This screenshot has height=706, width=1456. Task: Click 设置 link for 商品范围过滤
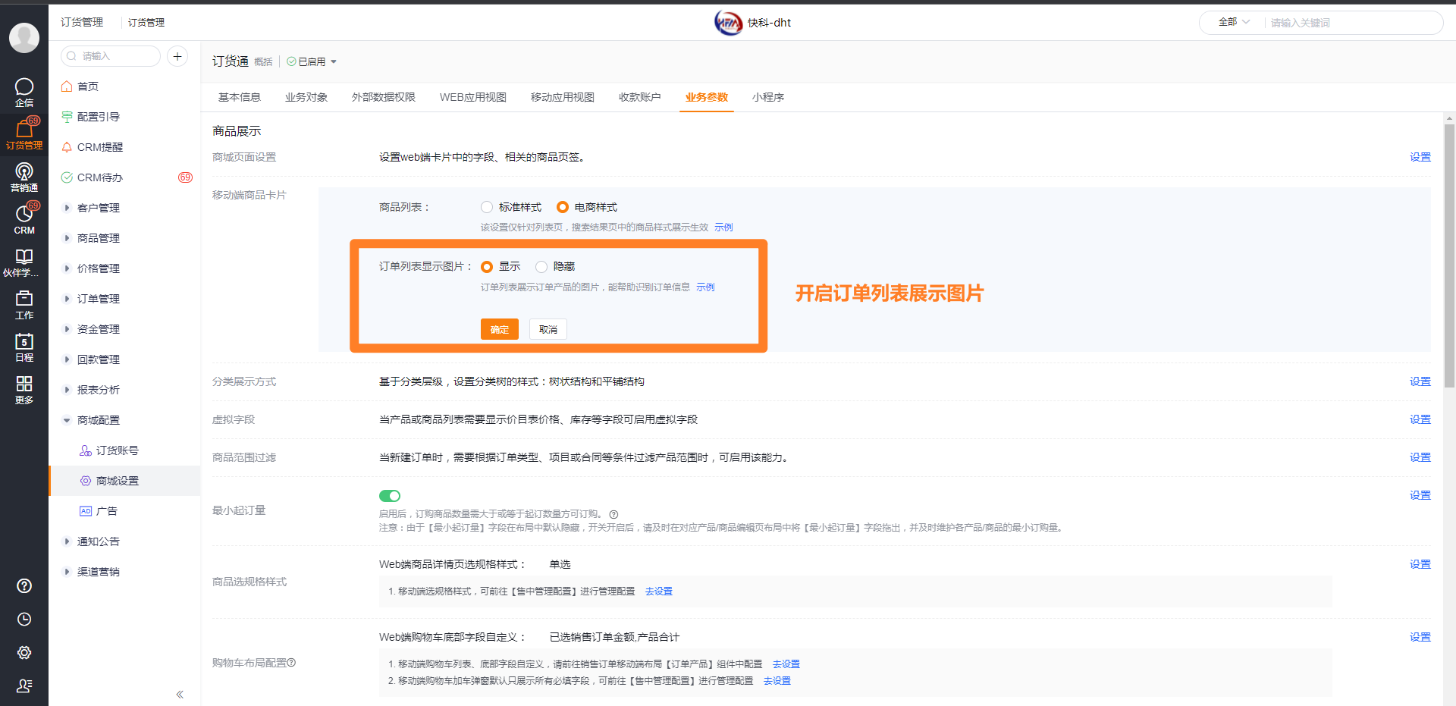point(1420,457)
